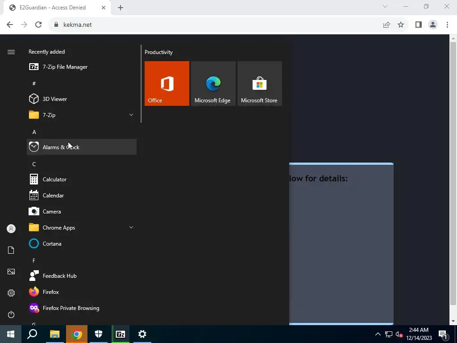Open the Microsoft Edge tile
Screen dimensions: 457x343
coord(213,84)
